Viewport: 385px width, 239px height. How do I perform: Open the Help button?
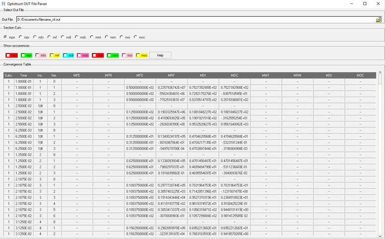160,55
